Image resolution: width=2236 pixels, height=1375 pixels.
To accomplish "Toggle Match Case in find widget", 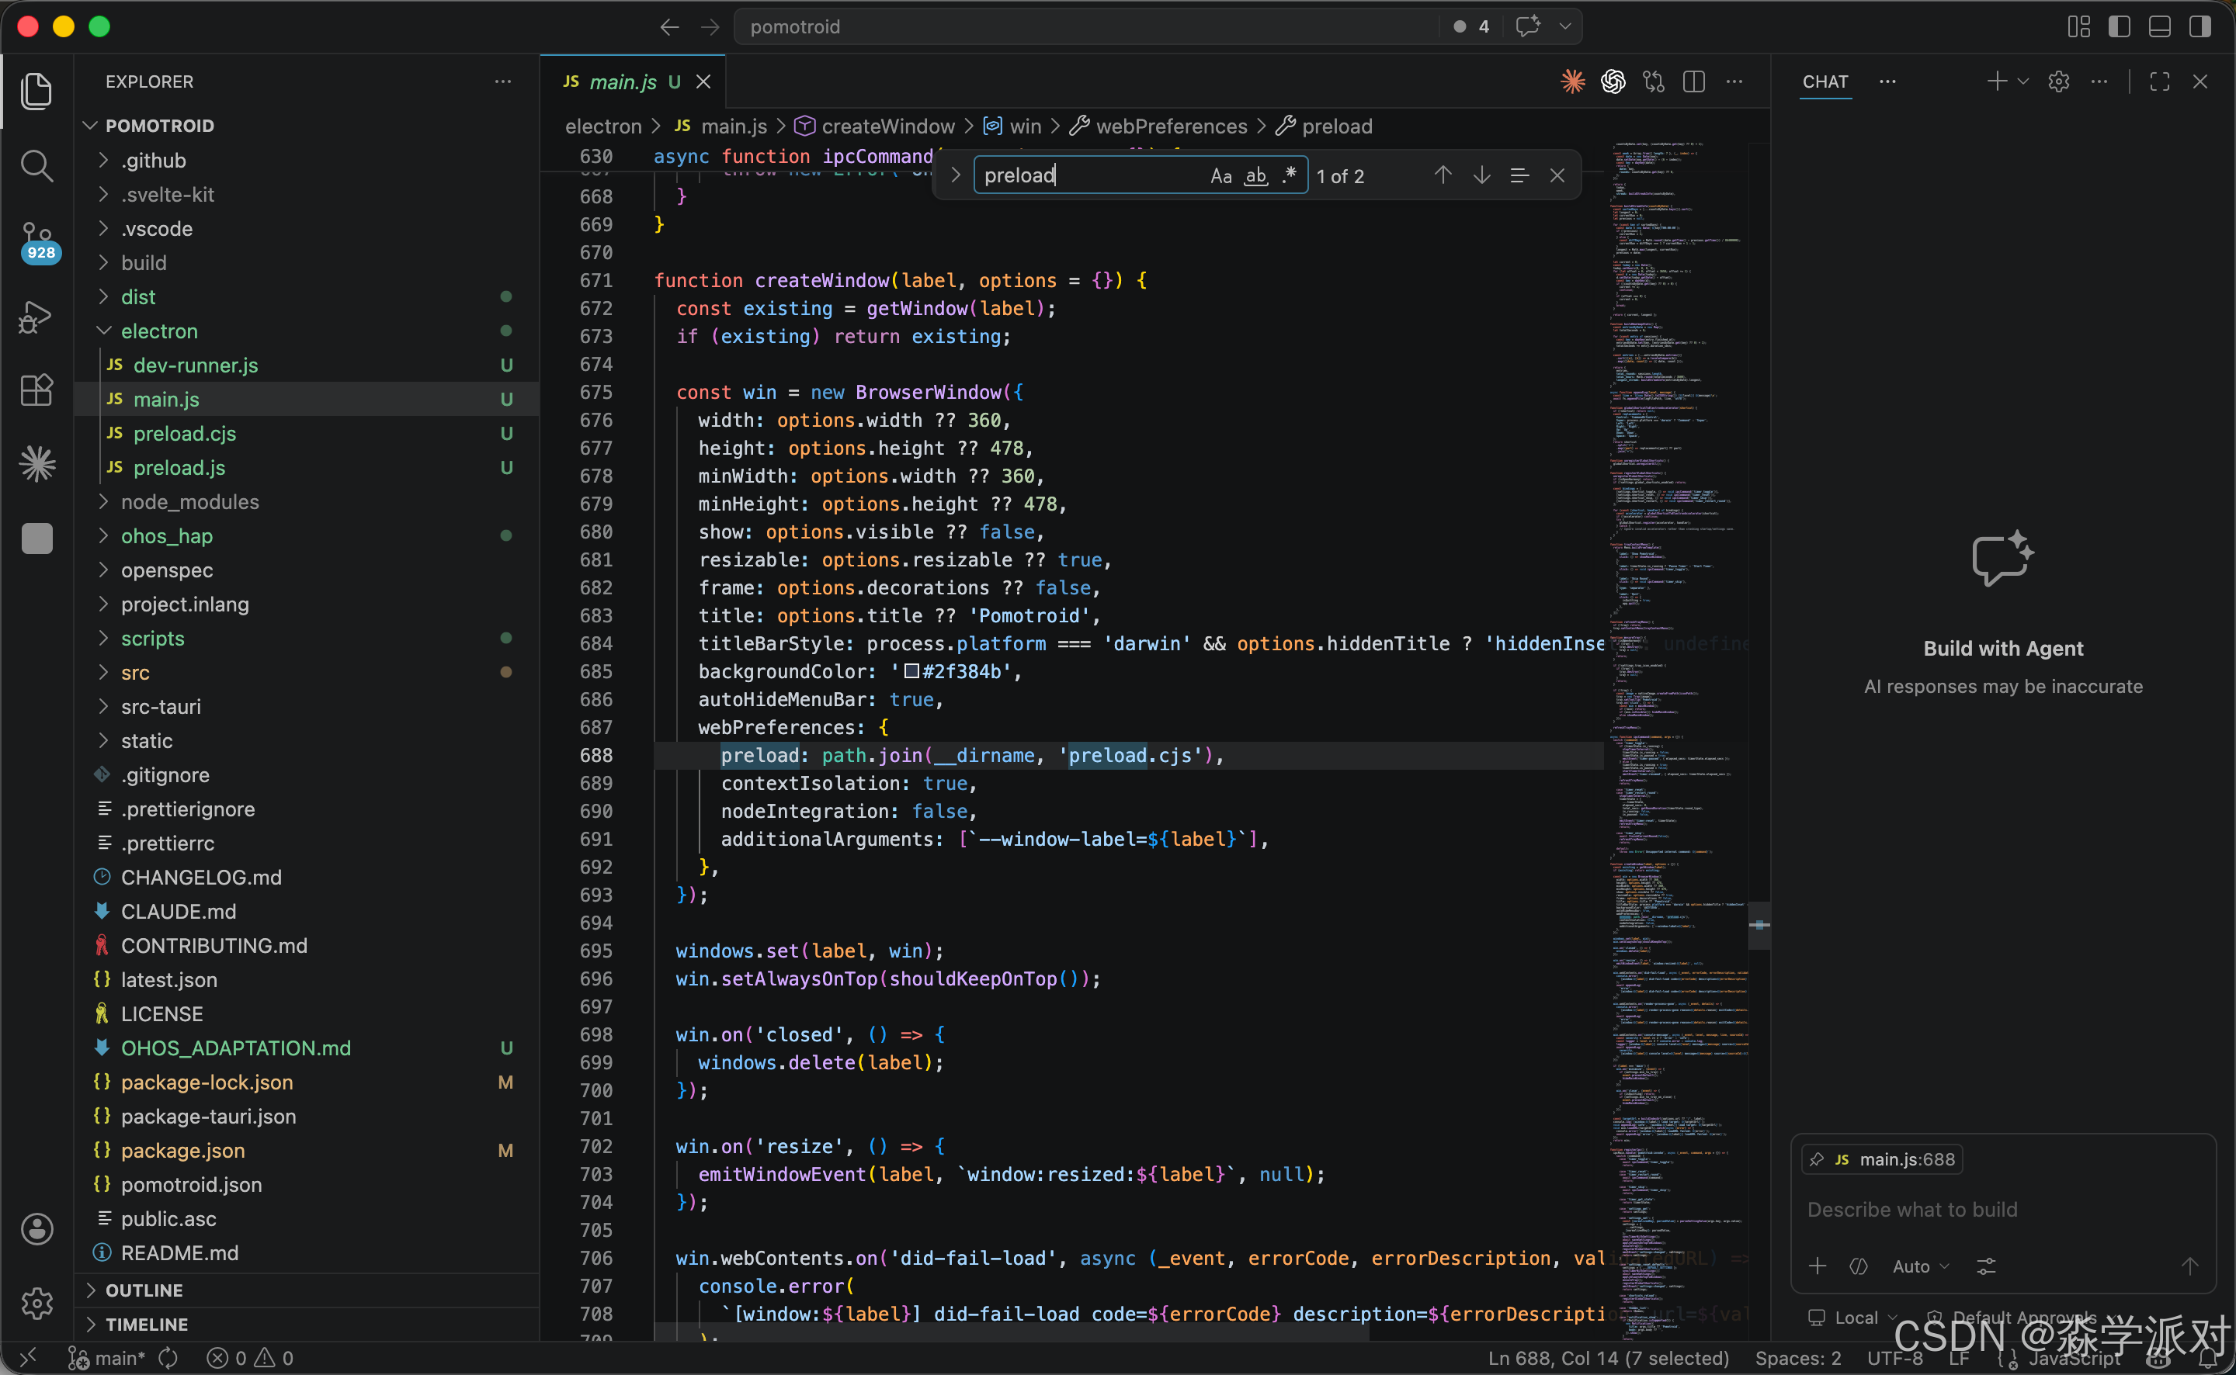I will pyautogui.click(x=1220, y=175).
